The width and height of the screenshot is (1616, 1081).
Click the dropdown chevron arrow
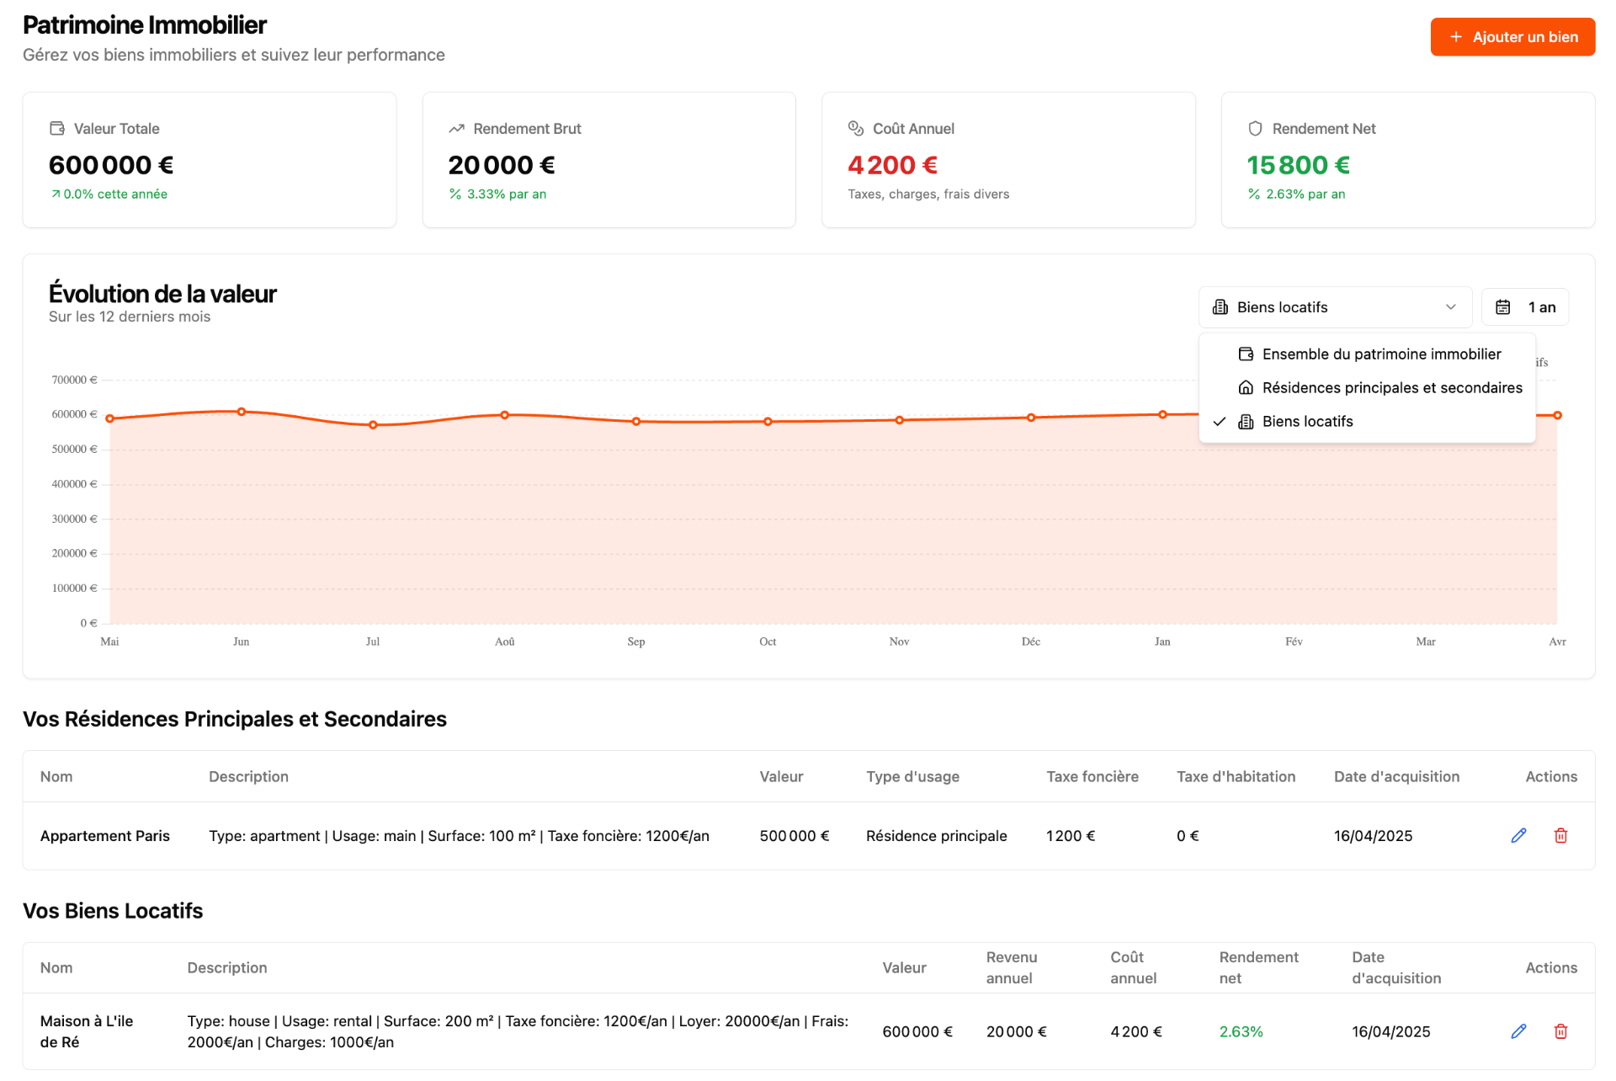point(1451,307)
